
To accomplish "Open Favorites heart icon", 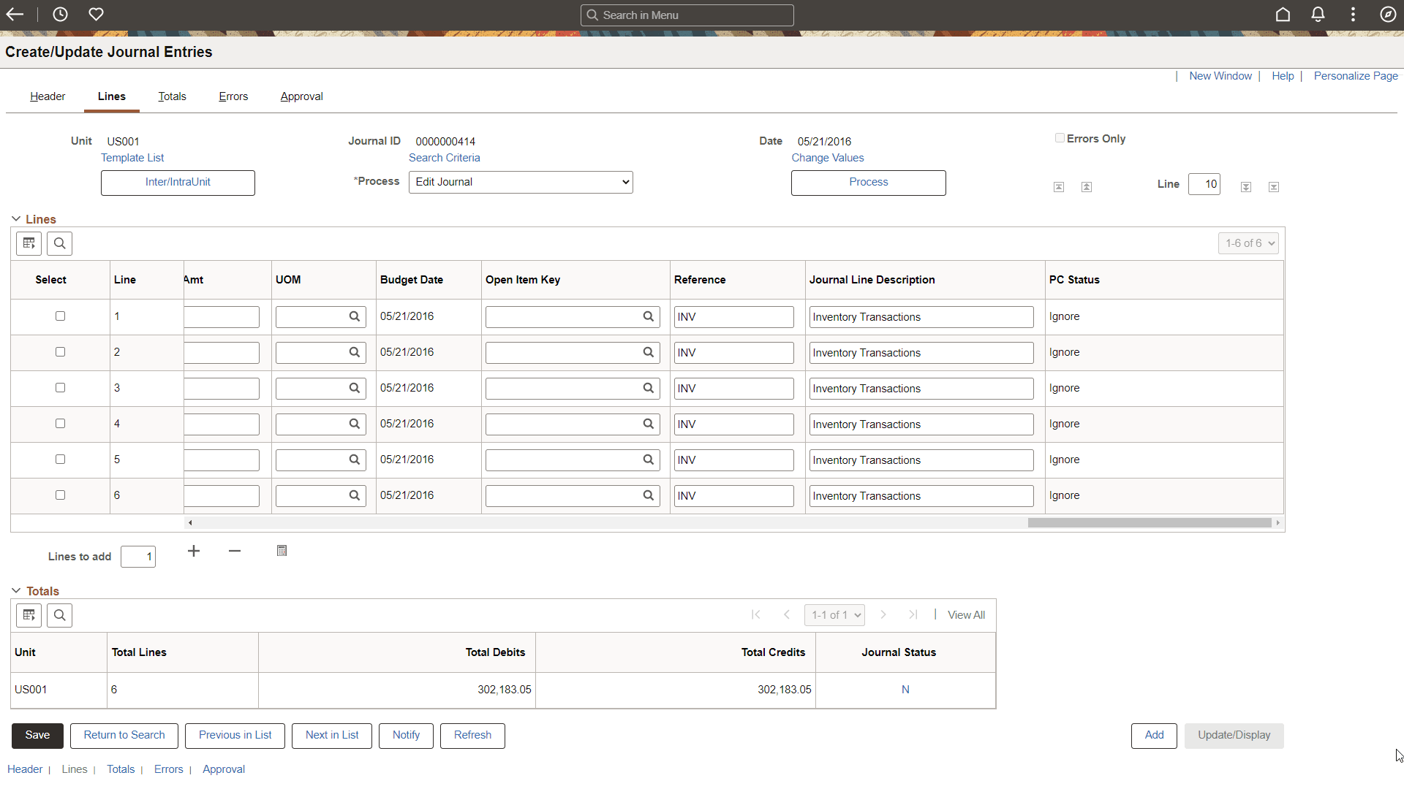I will pyautogui.click(x=96, y=14).
